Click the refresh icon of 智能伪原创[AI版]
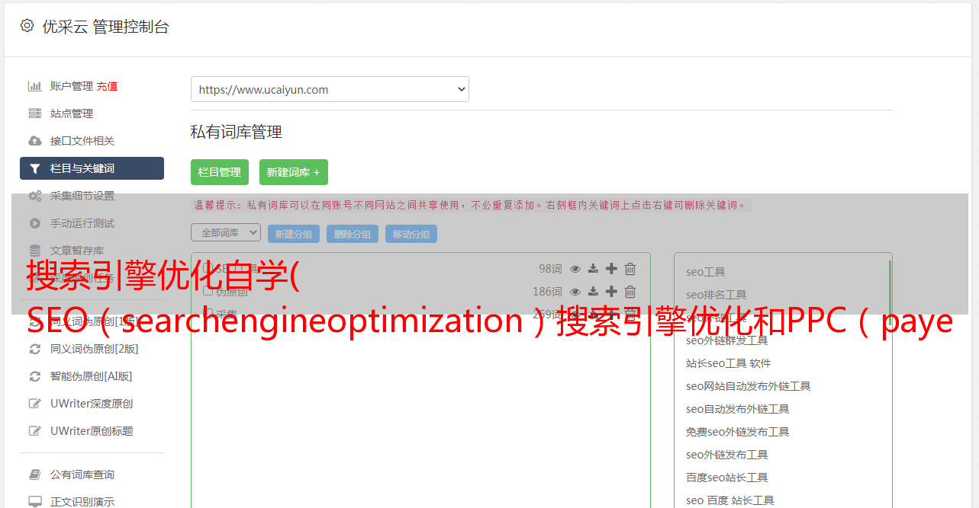 [35, 376]
